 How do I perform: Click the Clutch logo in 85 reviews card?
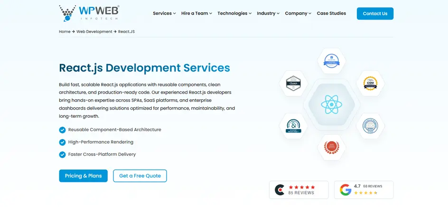click(280, 190)
